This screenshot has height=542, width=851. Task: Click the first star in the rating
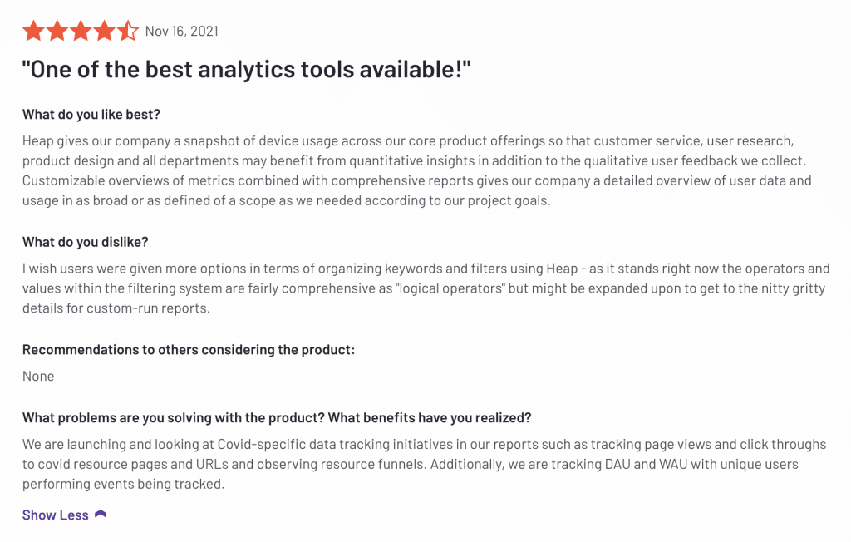(x=33, y=32)
